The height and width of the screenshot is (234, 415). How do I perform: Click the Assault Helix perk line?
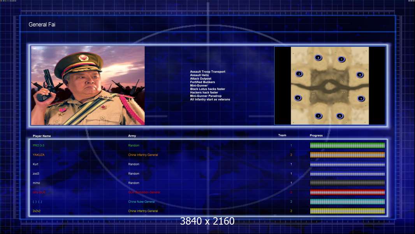[199, 75]
